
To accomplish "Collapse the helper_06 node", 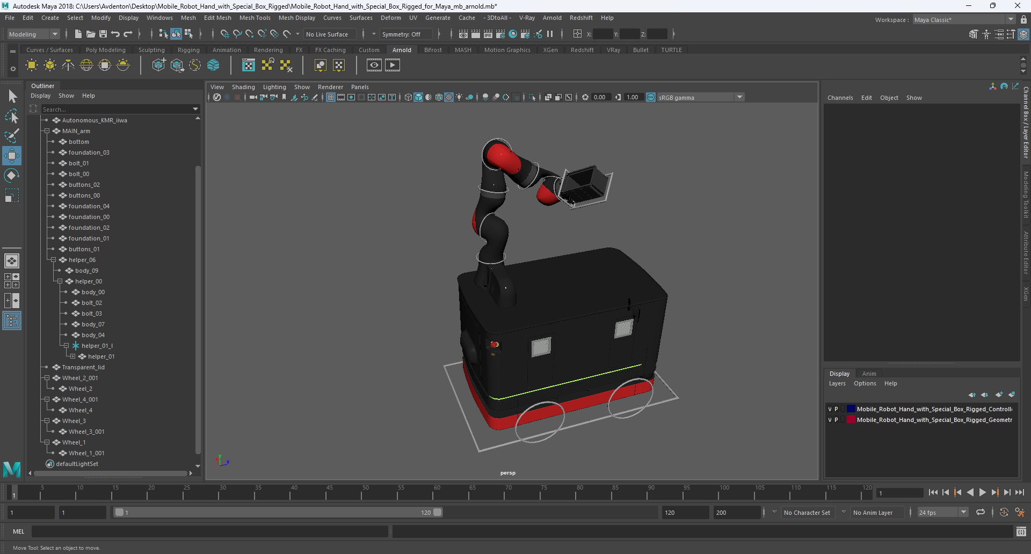I will coord(53,260).
